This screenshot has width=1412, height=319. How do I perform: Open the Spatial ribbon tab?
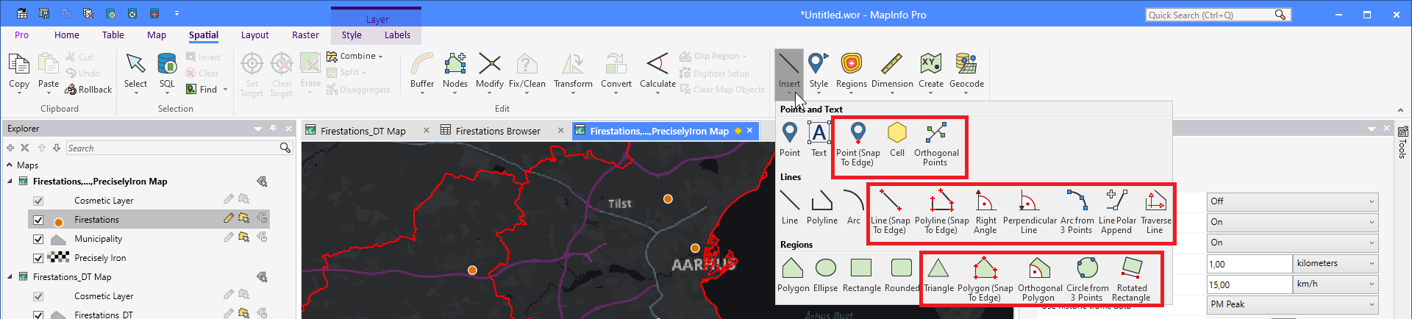pos(204,35)
